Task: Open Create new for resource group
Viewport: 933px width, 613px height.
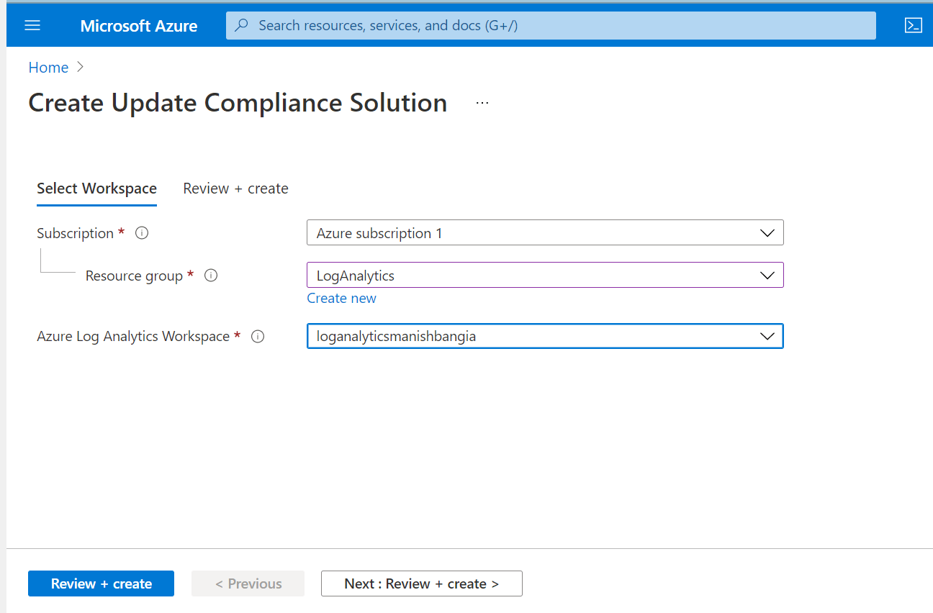Action: [341, 298]
